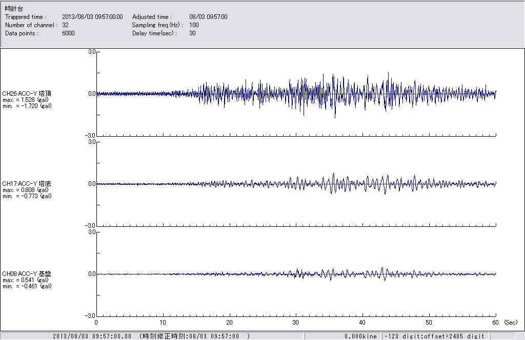Image resolution: width=525 pixels, height=340 pixels.
Task: Click the 10 second mark on time axis
Action: click(163, 323)
